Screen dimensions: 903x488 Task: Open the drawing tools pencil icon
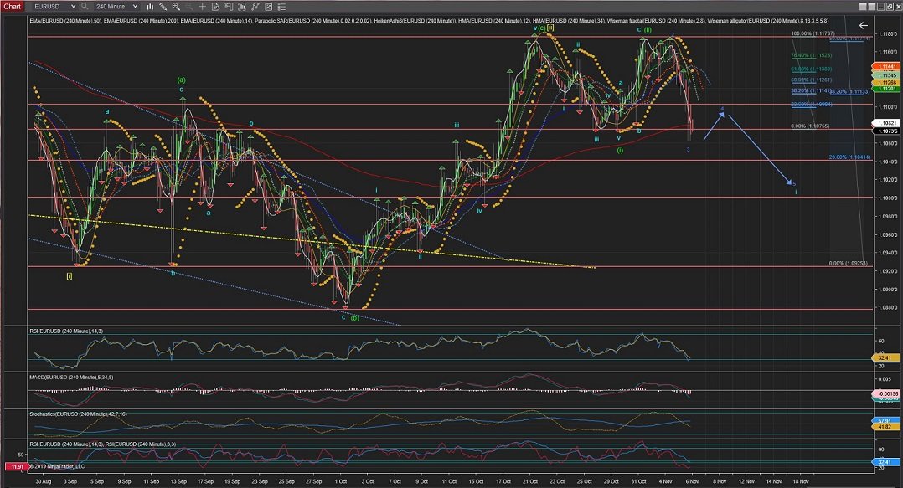point(163,8)
